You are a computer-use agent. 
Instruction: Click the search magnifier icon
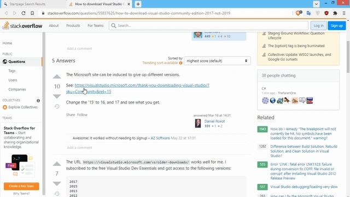[x=113, y=26]
